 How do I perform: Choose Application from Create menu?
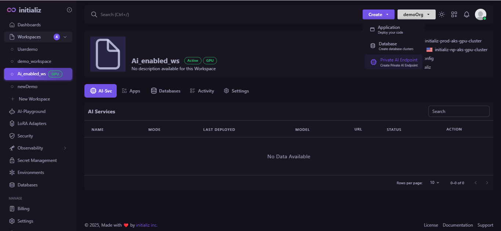pyautogui.click(x=393, y=30)
